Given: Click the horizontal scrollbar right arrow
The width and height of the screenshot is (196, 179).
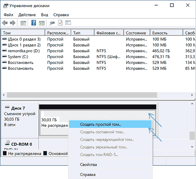Looking at the screenshot, I should coord(192,95).
